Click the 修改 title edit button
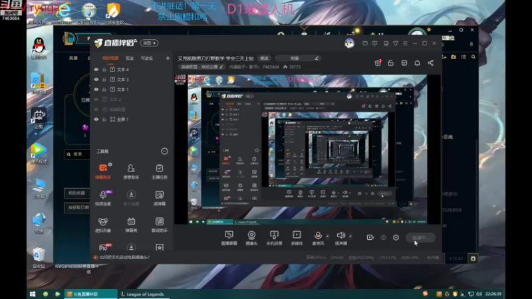532x299 pixels. (264, 58)
